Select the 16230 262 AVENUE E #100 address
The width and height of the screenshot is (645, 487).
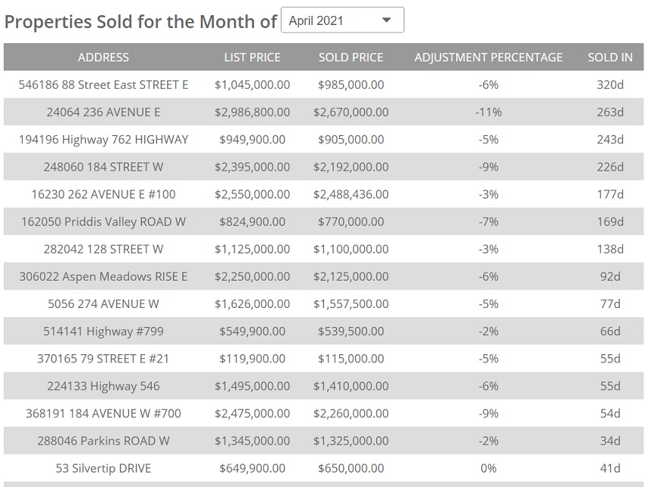[x=103, y=194]
